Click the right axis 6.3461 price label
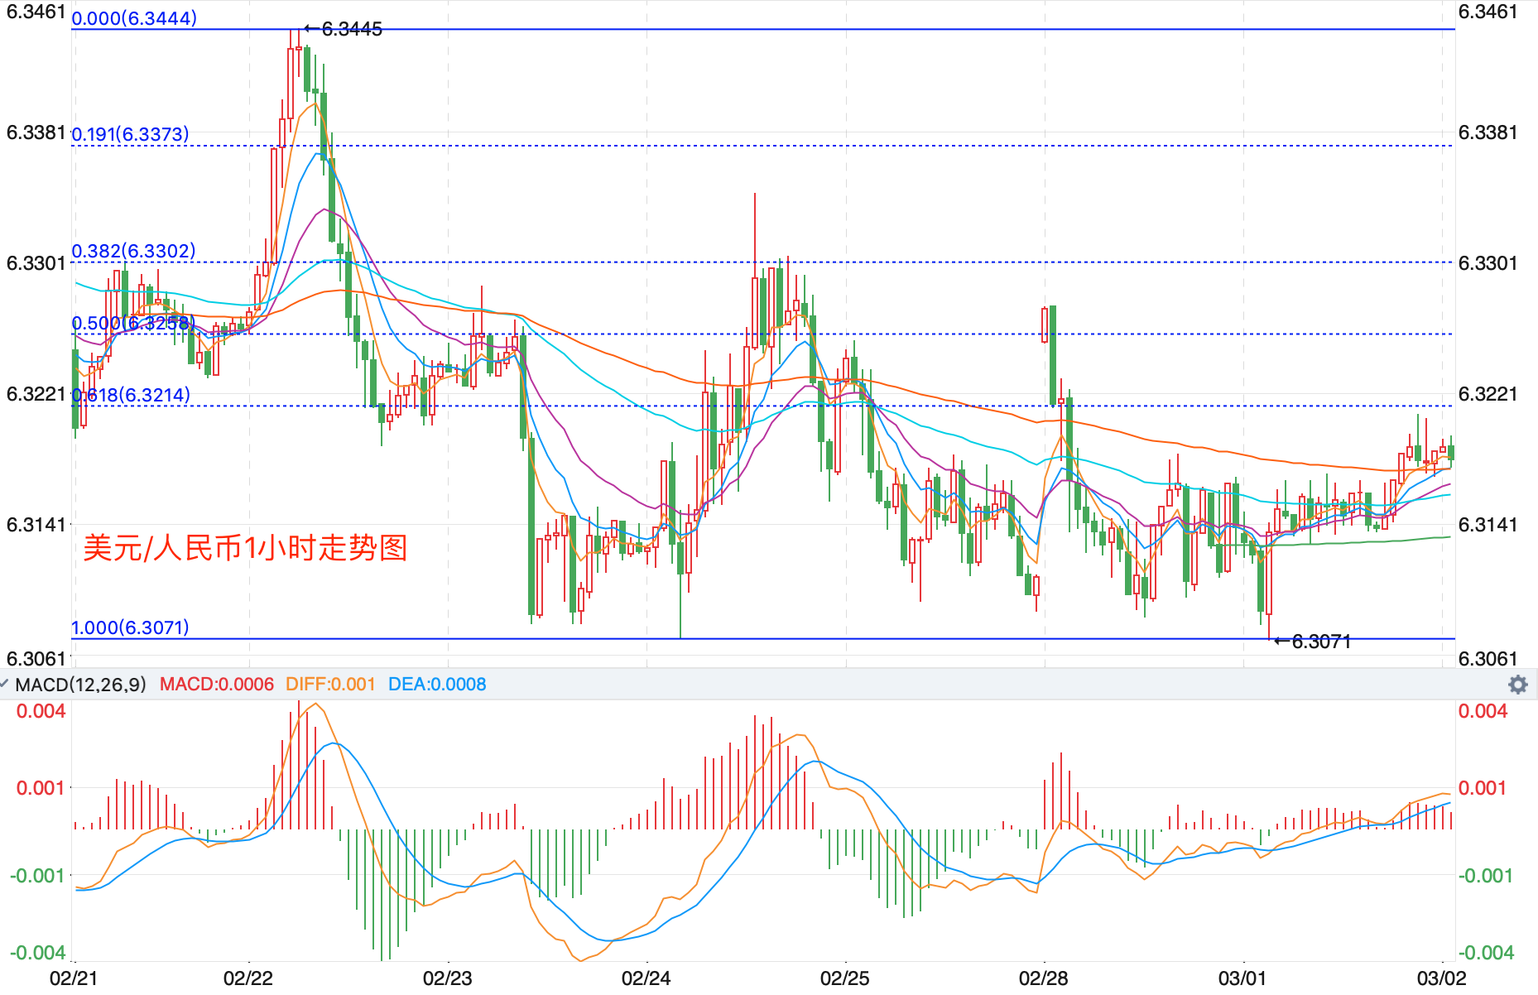This screenshot has width=1538, height=995. click(x=1488, y=12)
